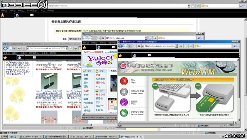The width and height of the screenshot is (247, 139).
Task: Click the Windows Start button
Action: (x=4, y=137)
